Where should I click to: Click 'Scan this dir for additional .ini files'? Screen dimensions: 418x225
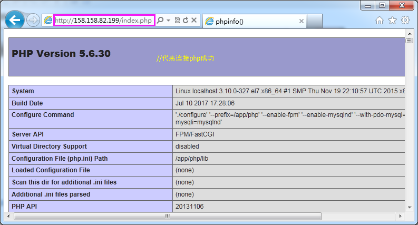64,182
